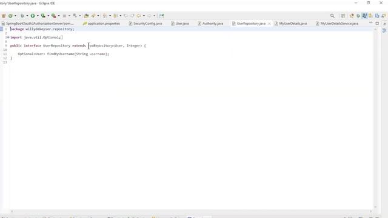This screenshot has height=218, width=388.
Task: Click the Open Type folder icon in toolbar
Action: [86, 16]
